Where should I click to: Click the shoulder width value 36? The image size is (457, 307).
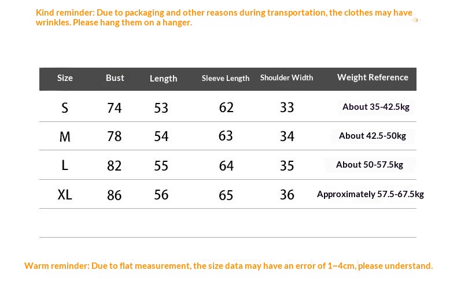(x=287, y=195)
